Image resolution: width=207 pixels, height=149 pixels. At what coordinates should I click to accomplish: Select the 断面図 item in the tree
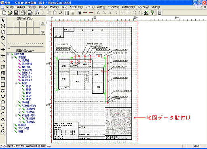tap(22, 125)
